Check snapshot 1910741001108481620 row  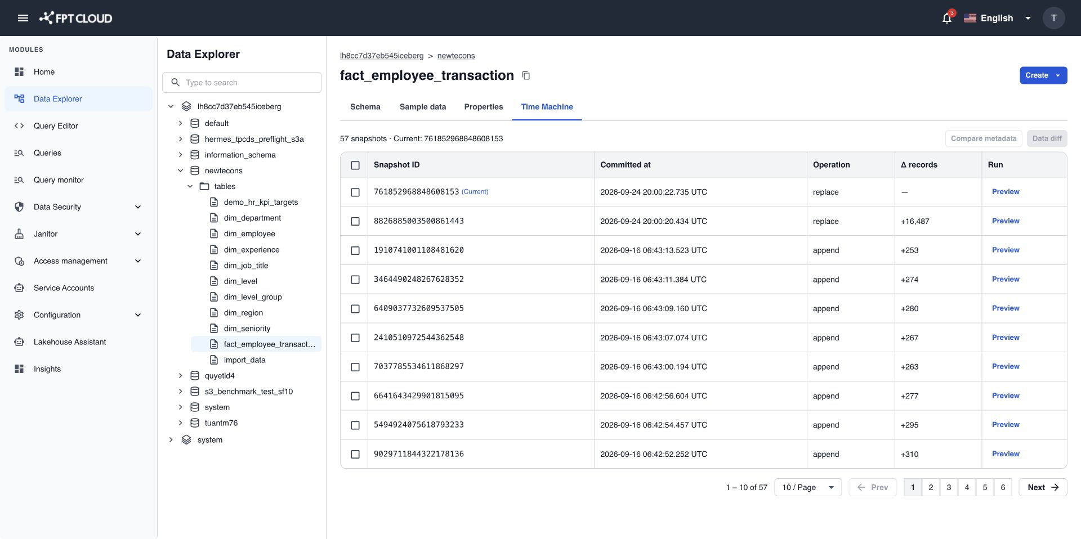pyautogui.click(x=355, y=250)
